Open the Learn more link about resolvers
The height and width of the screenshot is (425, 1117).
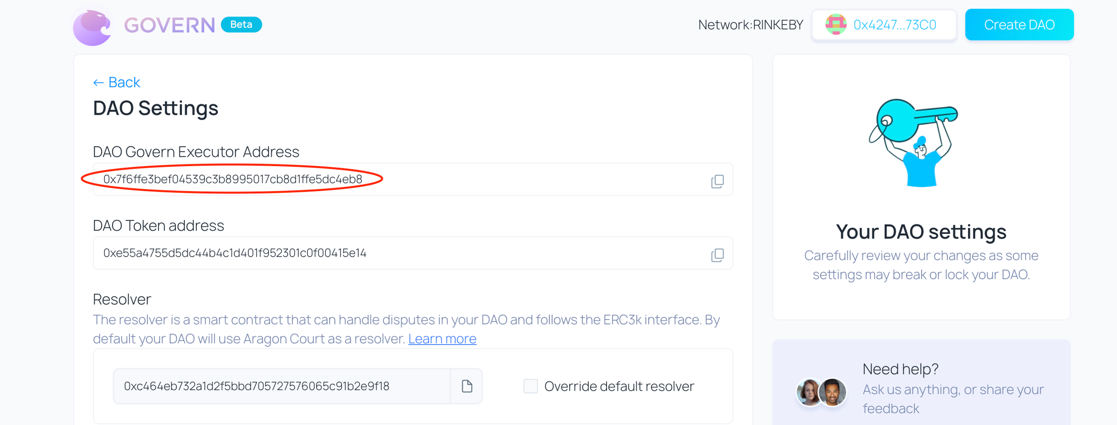(442, 339)
